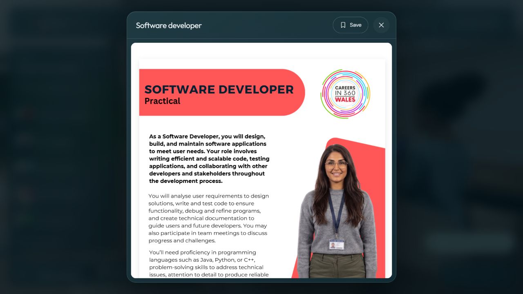This screenshot has width=523, height=294.
Task: Click the 'Practical' subtitle text
Action: click(162, 101)
